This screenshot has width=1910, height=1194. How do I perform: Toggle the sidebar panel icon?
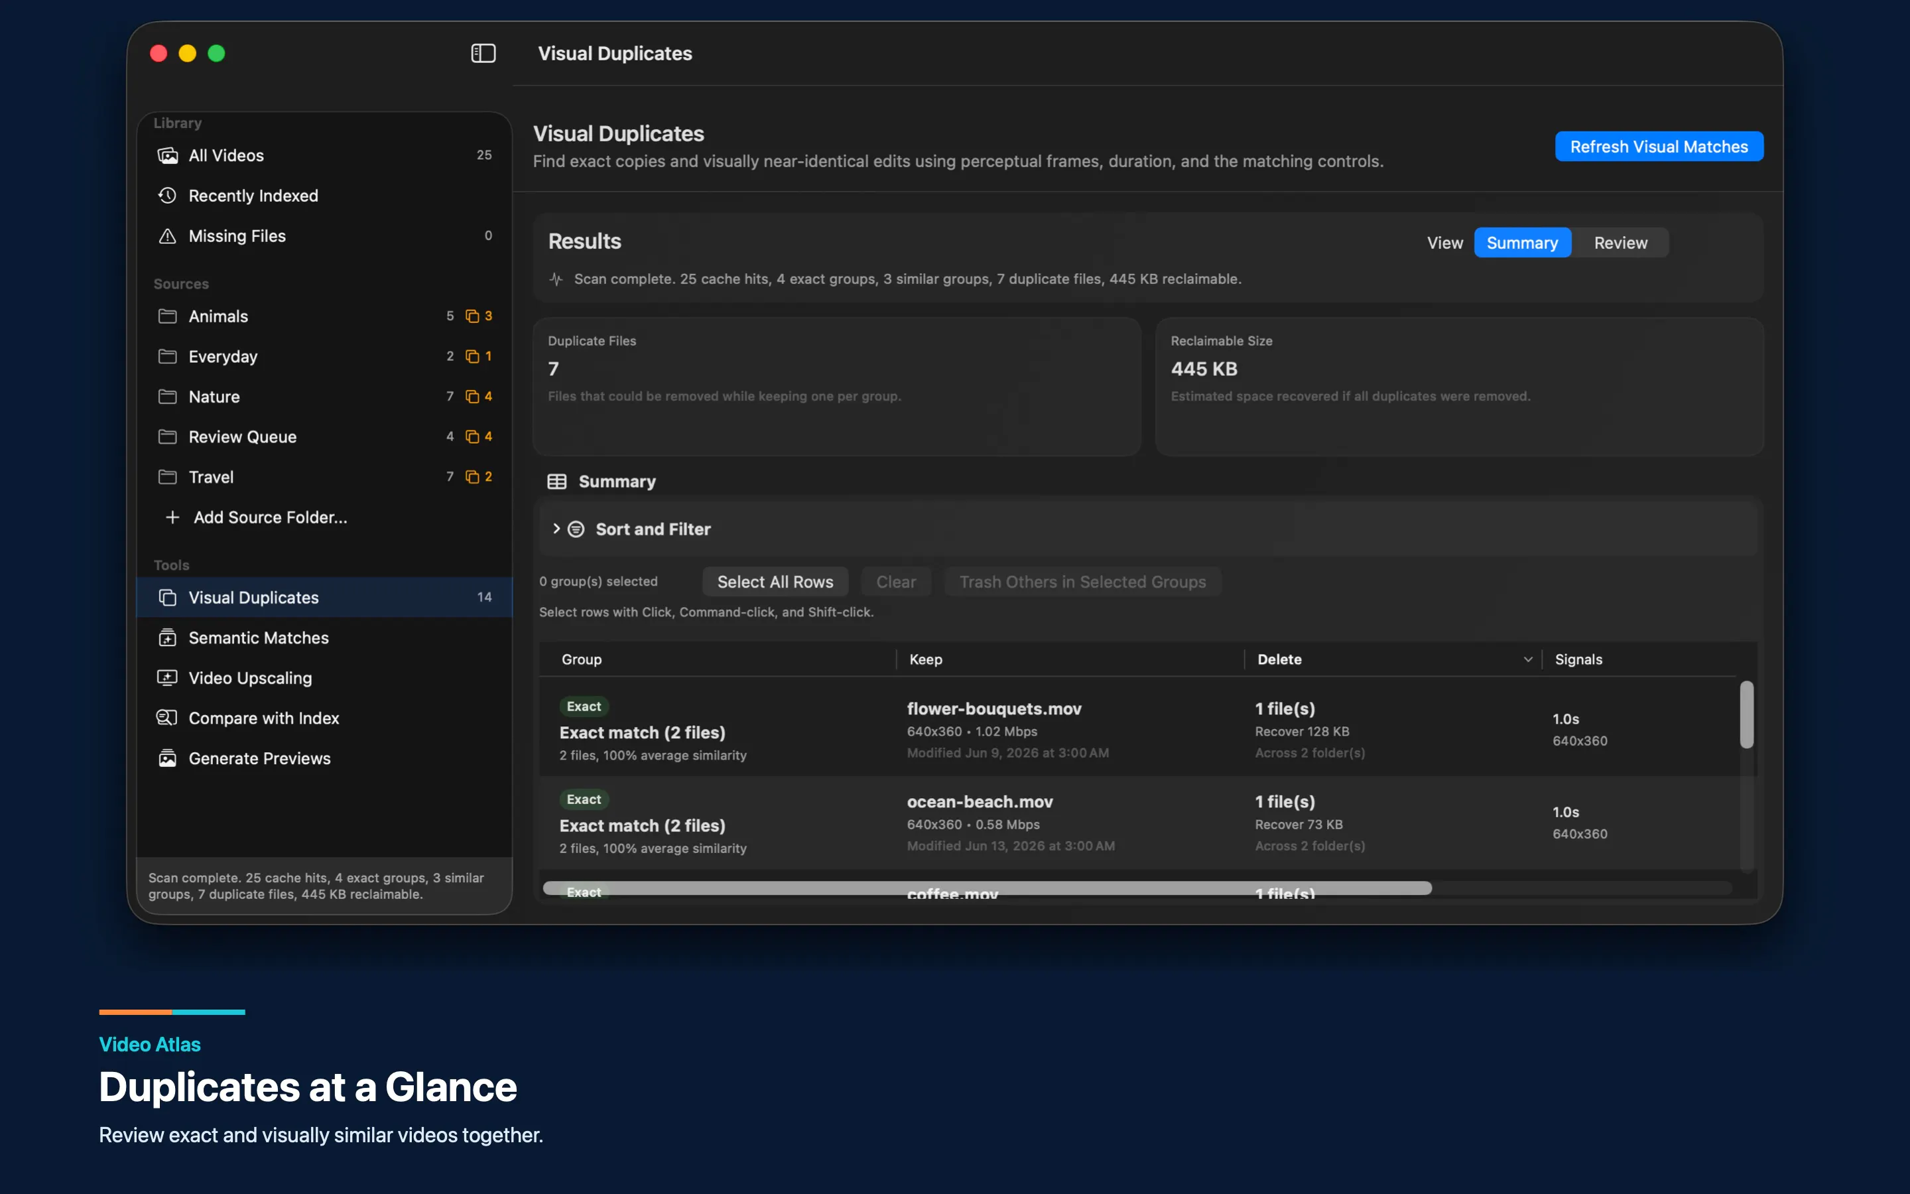(483, 53)
